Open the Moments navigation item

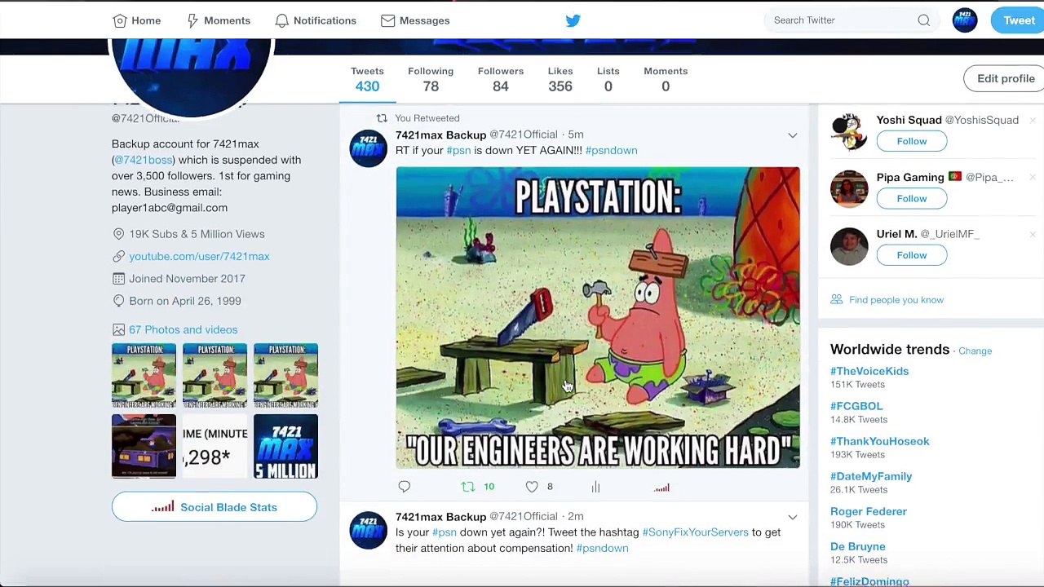click(218, 20)
